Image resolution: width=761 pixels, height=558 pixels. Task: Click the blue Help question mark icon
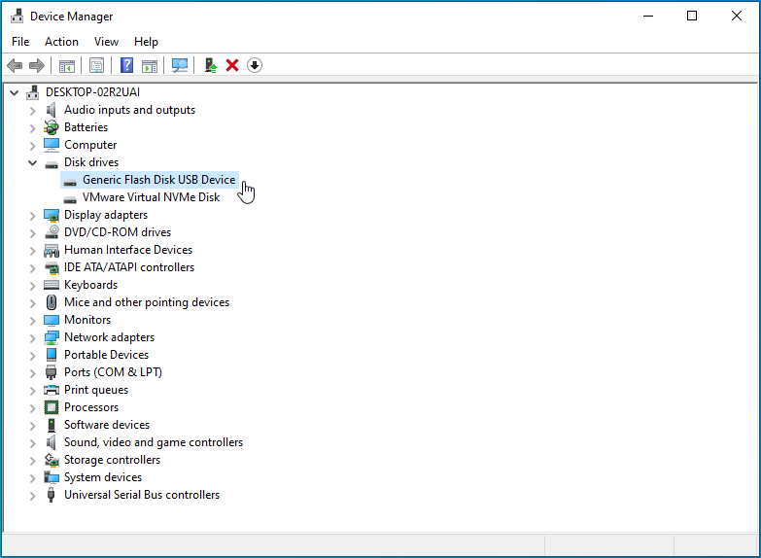(x=126, y=65)
